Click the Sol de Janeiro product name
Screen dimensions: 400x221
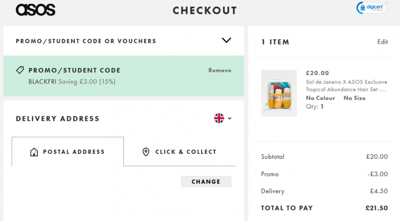pyautogui.click(x=346, y=86)
